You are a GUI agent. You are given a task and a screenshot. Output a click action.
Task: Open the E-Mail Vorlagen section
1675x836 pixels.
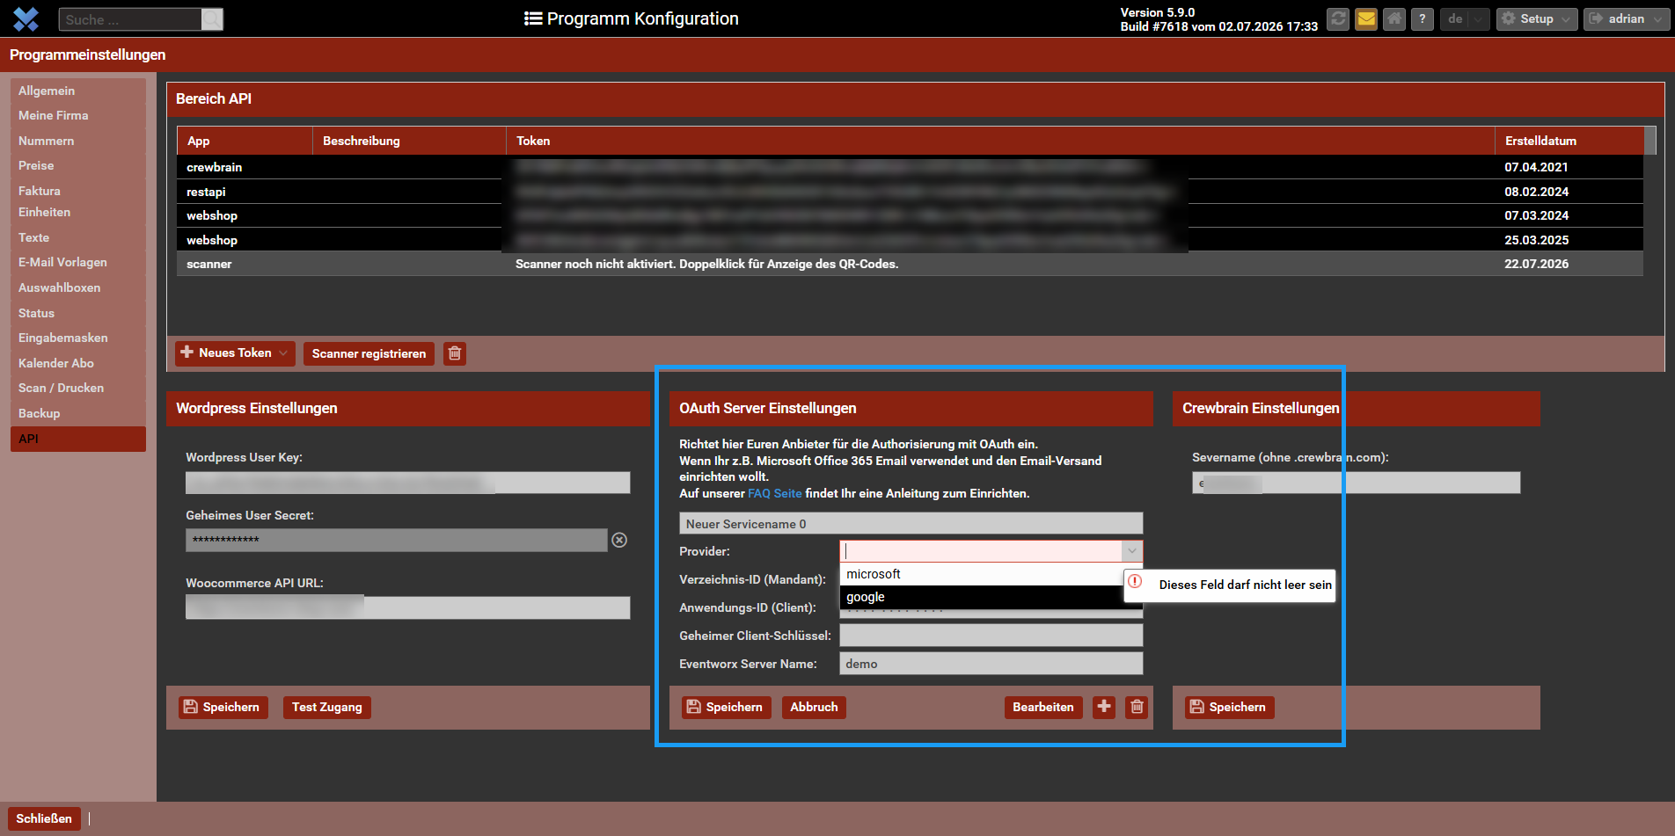click(78, 262)
